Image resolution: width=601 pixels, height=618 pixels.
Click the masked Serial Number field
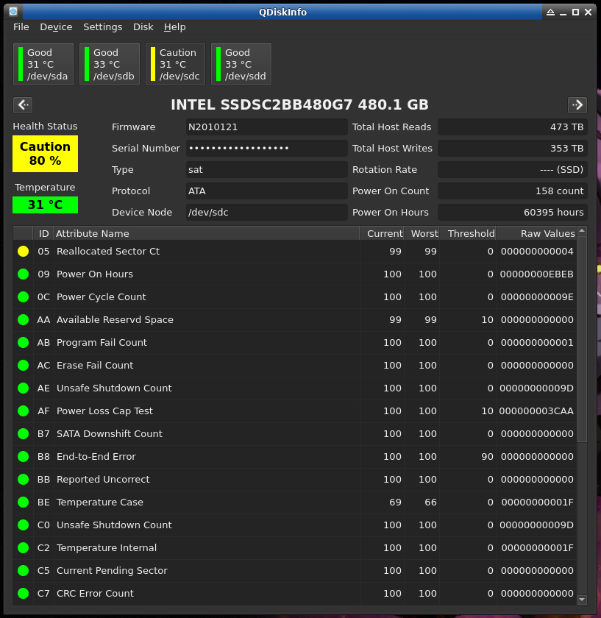point(267,148)
